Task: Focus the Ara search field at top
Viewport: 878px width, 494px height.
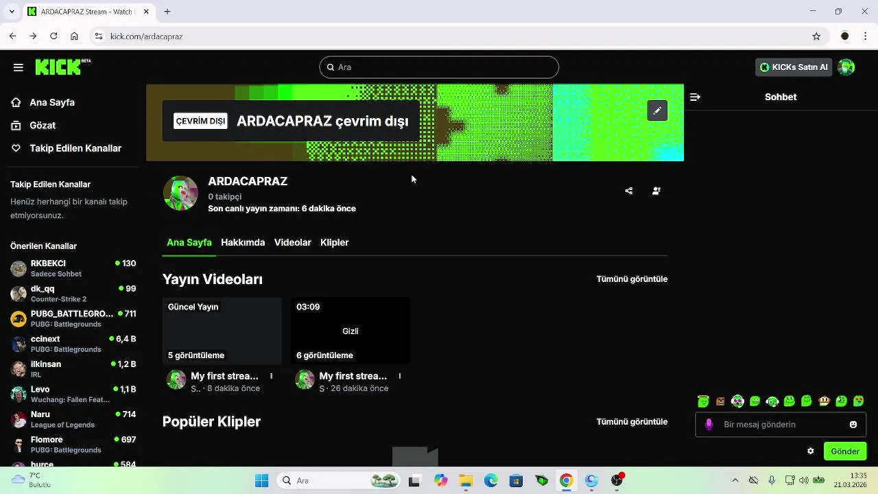Action: [x=439, y=67]
